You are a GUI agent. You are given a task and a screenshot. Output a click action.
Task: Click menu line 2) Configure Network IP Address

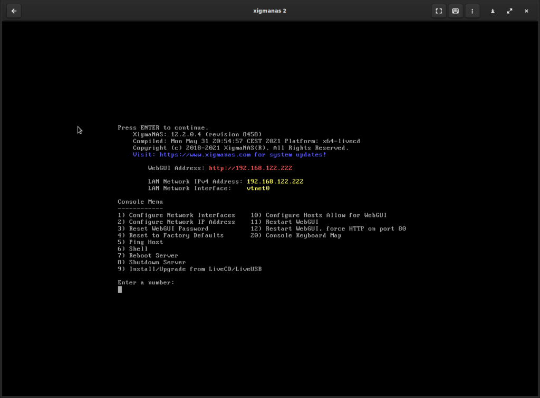click(176, 222)
